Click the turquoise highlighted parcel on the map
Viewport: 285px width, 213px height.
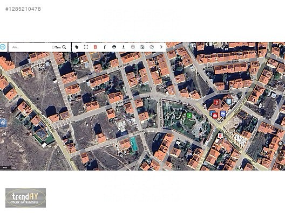pyautogui.click(x=134, y=144)
